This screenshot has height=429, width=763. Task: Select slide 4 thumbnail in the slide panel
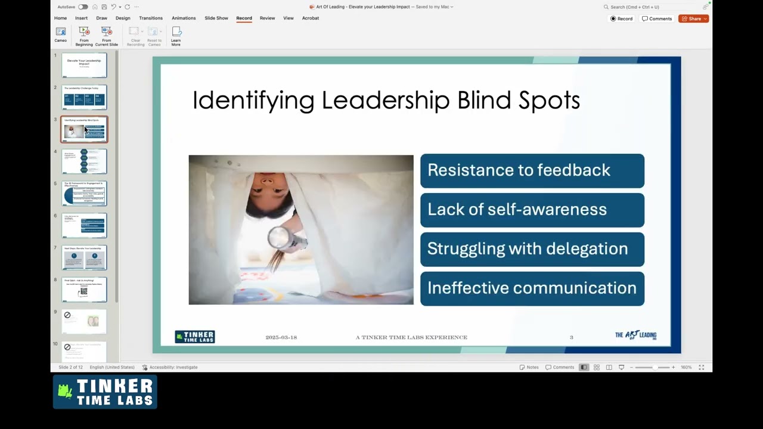click(84, 162)
